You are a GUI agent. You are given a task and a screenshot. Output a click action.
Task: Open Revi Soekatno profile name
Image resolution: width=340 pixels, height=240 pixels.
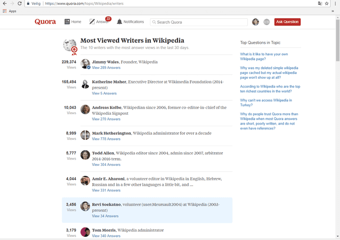point(106,205)
